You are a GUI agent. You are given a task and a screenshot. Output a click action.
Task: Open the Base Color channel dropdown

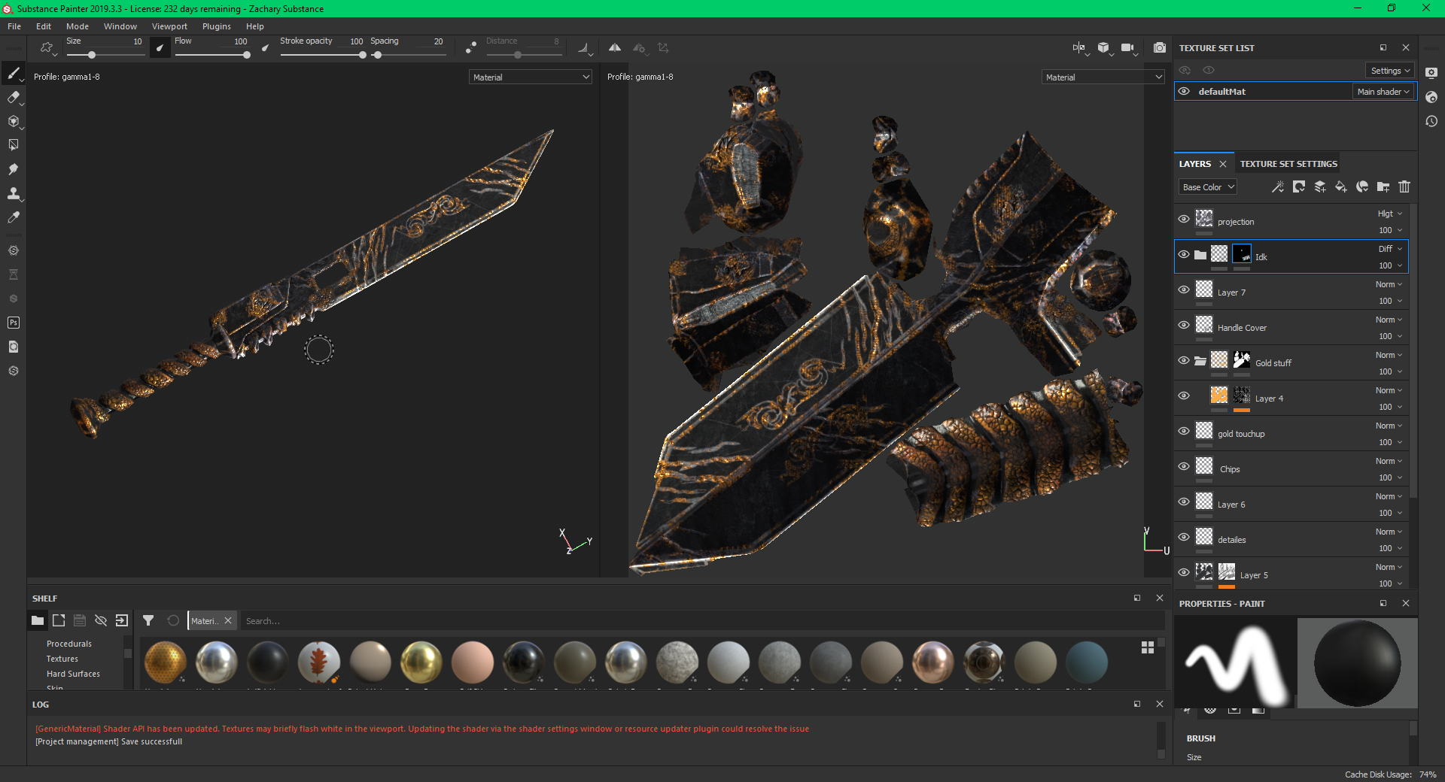click(x=1208, y=187)
